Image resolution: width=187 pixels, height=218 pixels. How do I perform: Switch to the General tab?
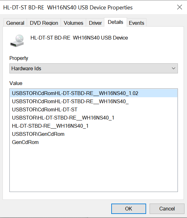(15, 23)
